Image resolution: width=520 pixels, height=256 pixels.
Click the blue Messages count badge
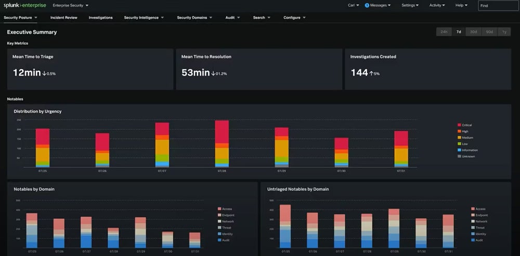(x=367, y=5)
